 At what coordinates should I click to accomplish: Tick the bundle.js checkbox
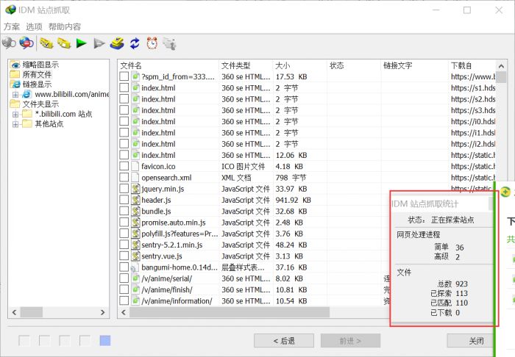click(x=124, y=211)
